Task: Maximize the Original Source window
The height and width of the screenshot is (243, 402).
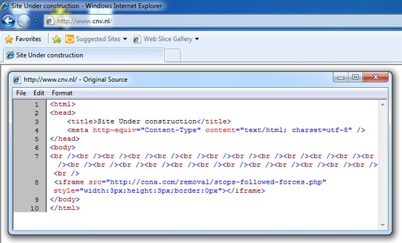Action: click(x=355, y=77)
